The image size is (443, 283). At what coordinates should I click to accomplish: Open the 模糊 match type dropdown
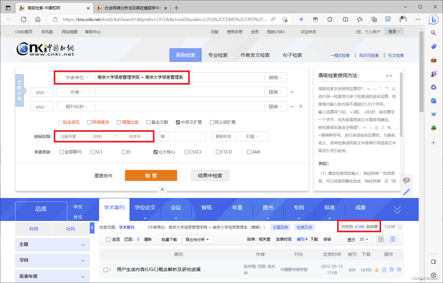276,78
